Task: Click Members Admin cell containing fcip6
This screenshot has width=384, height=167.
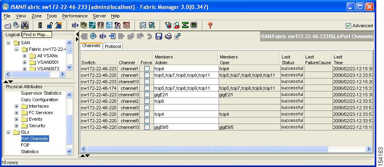Action: pyautogui.click(x=186, y=101)
